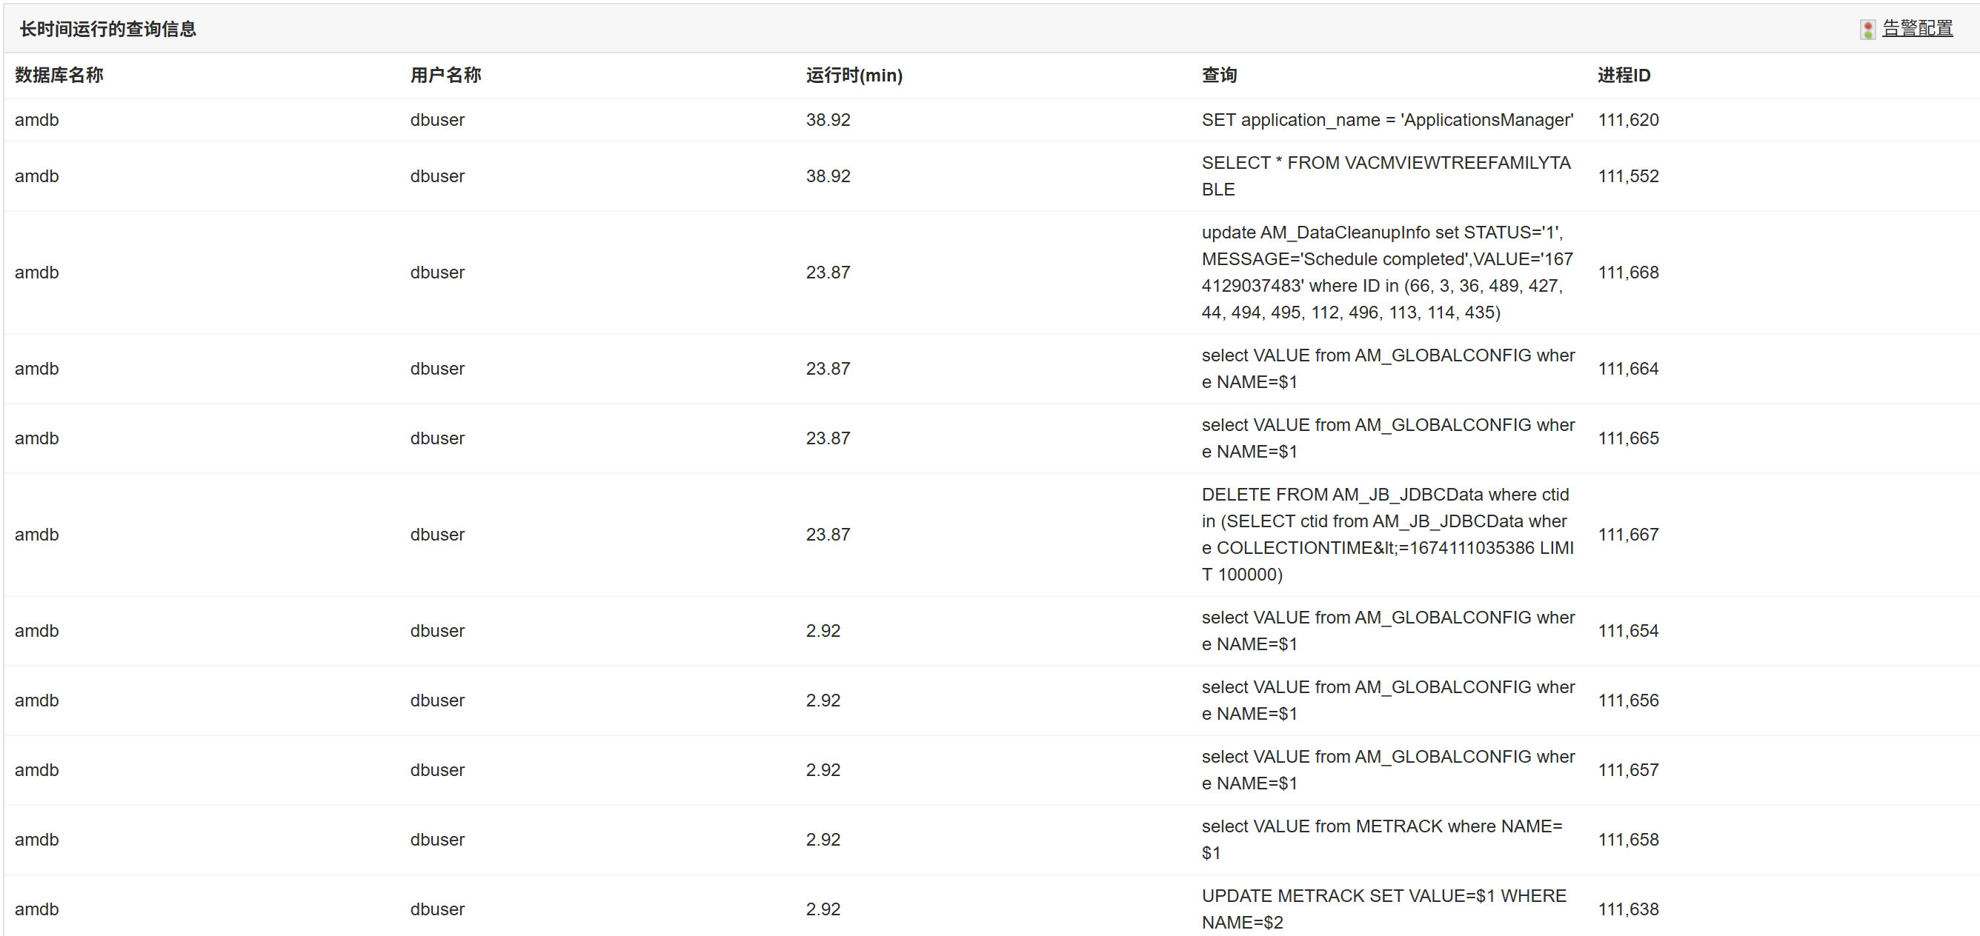Click process ID 111,668
This screenshot has width=1980, height=936.
[x=1628, y=272]
